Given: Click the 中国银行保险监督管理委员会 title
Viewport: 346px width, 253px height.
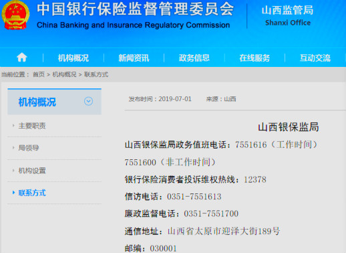Looking at the screenshot, I should 136,9.
